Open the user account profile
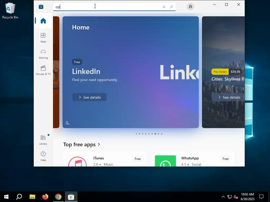 [x=190, y=7]
